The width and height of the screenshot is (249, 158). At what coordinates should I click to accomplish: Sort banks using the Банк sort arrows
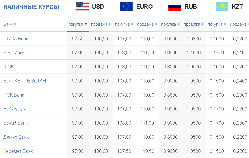tap(15, 24)
